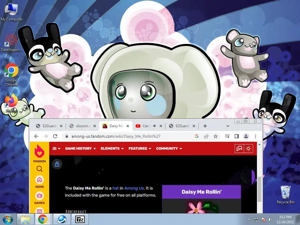
Task: Open My Computer desktop icon
Action: [x=11, y=12]
